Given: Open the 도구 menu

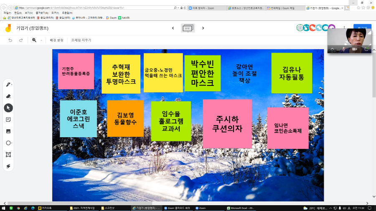Looking at the screenshot, I should tap(55, 13).
